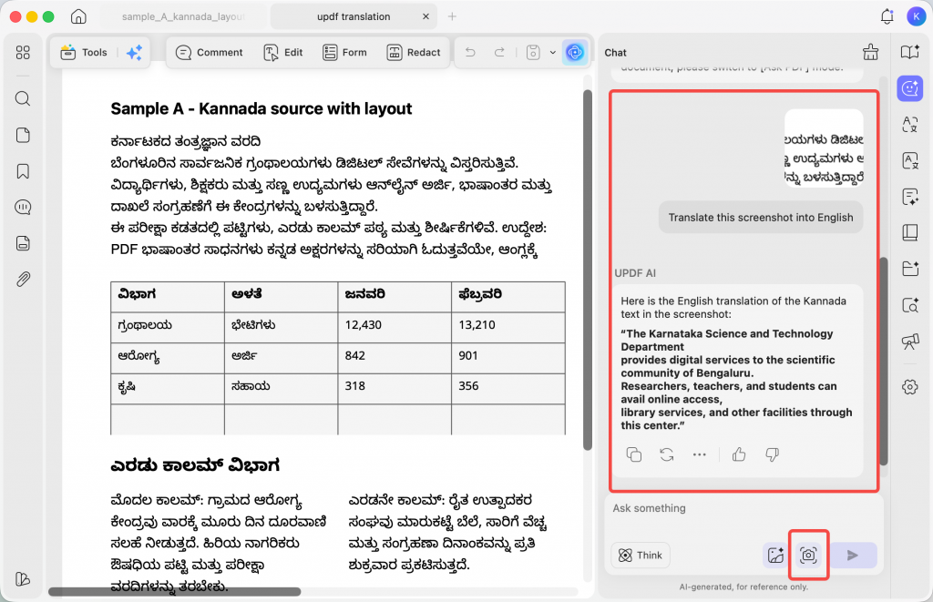Open the notifications bell

click(887, 16)
